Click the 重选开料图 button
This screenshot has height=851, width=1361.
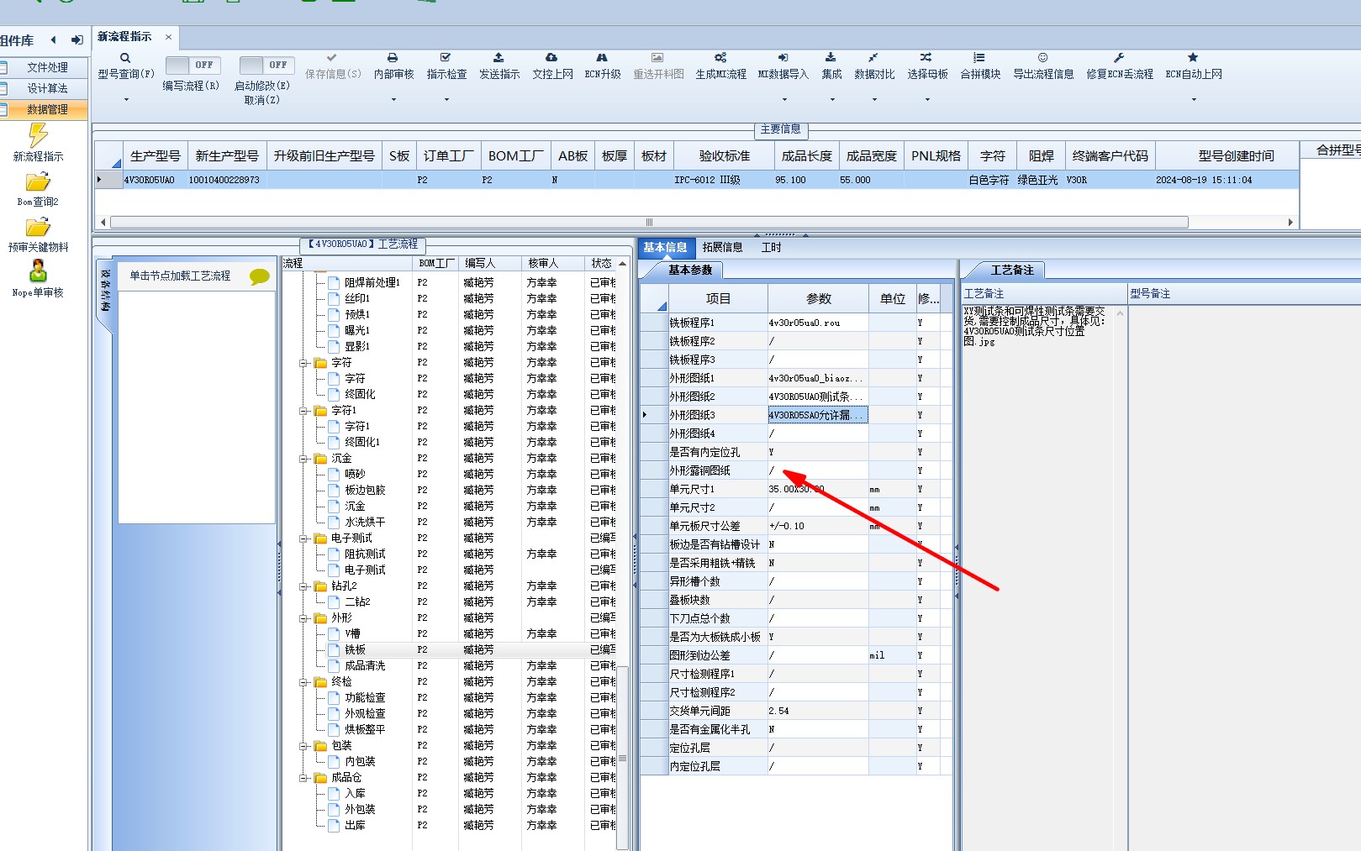click(658, 66)
